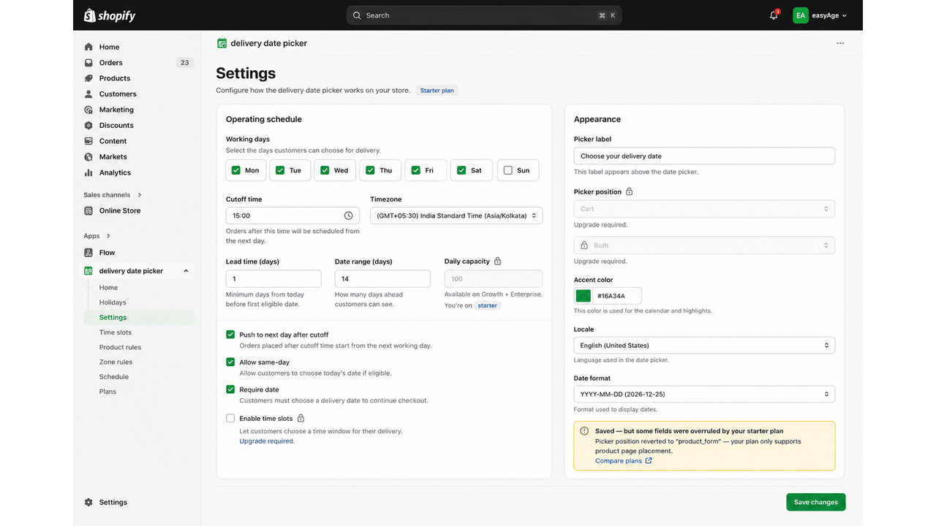This screenshot has width=936, height=526.
Task: Open Product rules in the app submenu
Action: pyautogui.click(x=121, y=347)
